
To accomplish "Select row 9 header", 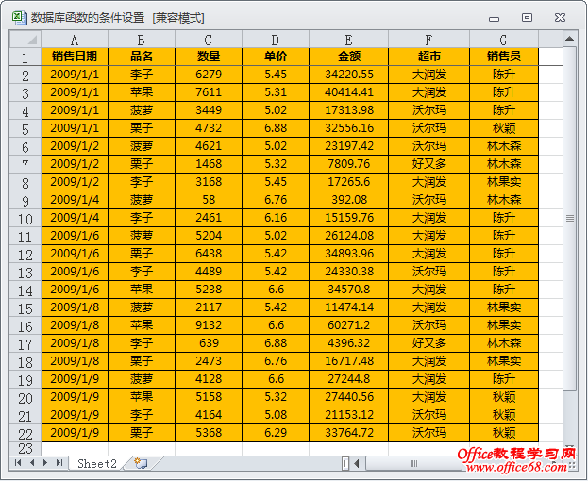I will 25,201.
